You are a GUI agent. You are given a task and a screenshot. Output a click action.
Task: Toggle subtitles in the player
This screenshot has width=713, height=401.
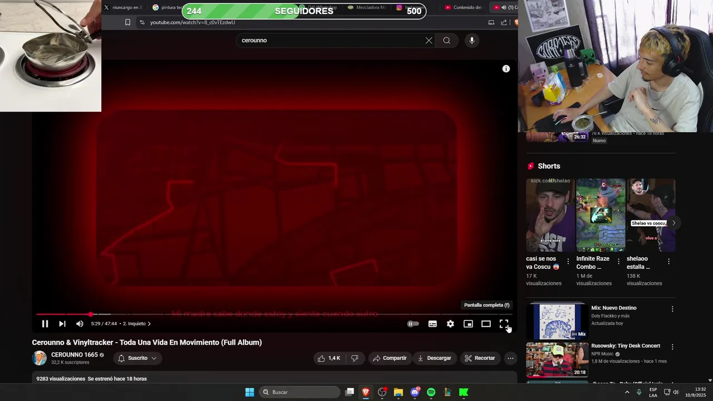[432, 324]
